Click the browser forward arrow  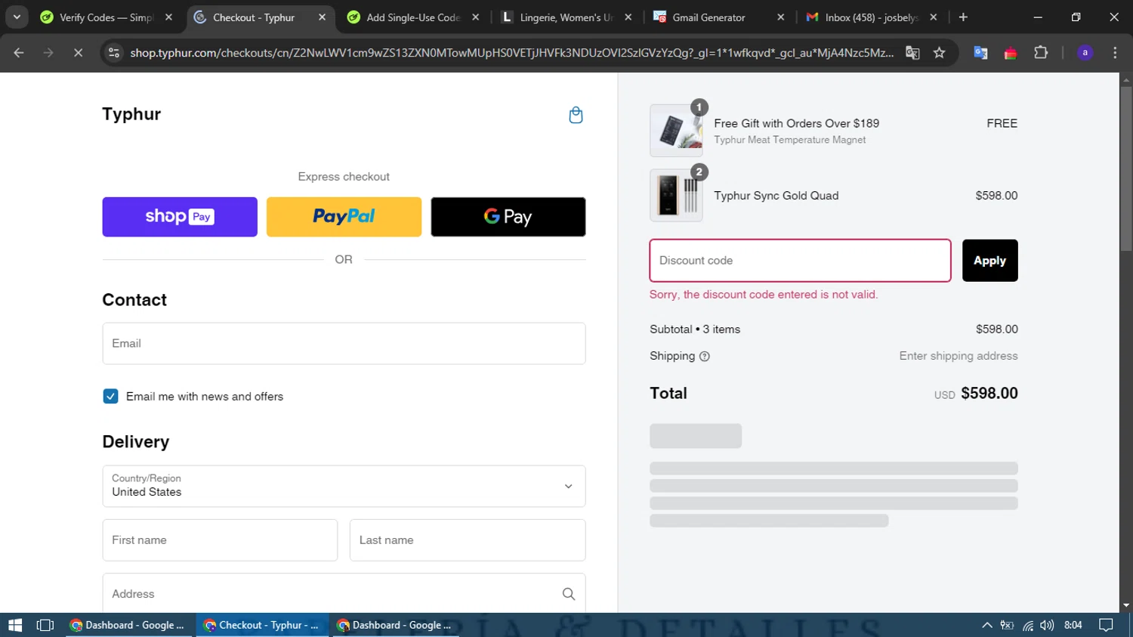[48, 52]
